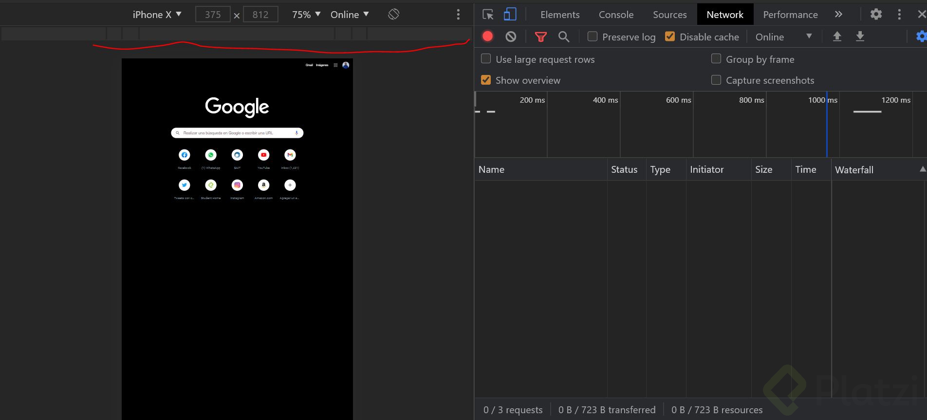Toggle the device toolbar icon
Image resolution: width=927 pixels, height=420 pixels.
(x=510, y=15)
